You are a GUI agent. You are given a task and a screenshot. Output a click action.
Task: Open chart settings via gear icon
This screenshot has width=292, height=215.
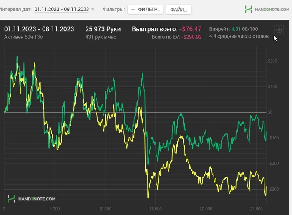click(279, 30)
